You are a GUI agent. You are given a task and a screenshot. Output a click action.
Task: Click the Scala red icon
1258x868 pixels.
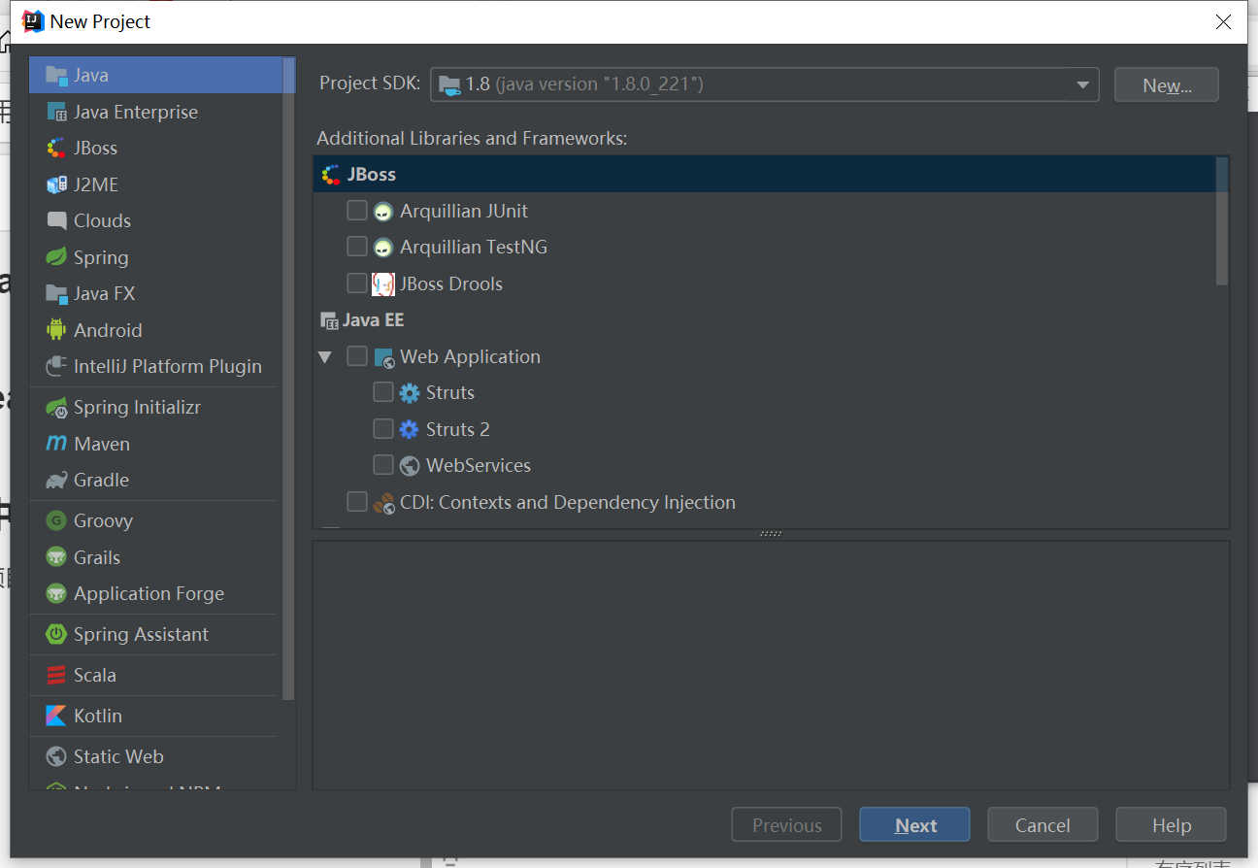56,675
